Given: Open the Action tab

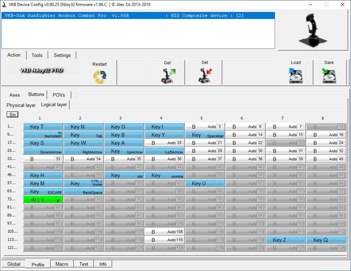Looking at the screenshot, I should pyautogui.click(x=14, y=55).
